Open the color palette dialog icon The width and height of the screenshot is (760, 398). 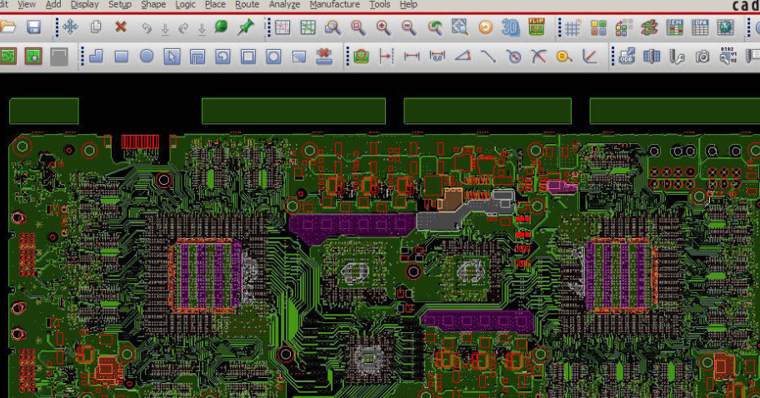tap(598, 27)
